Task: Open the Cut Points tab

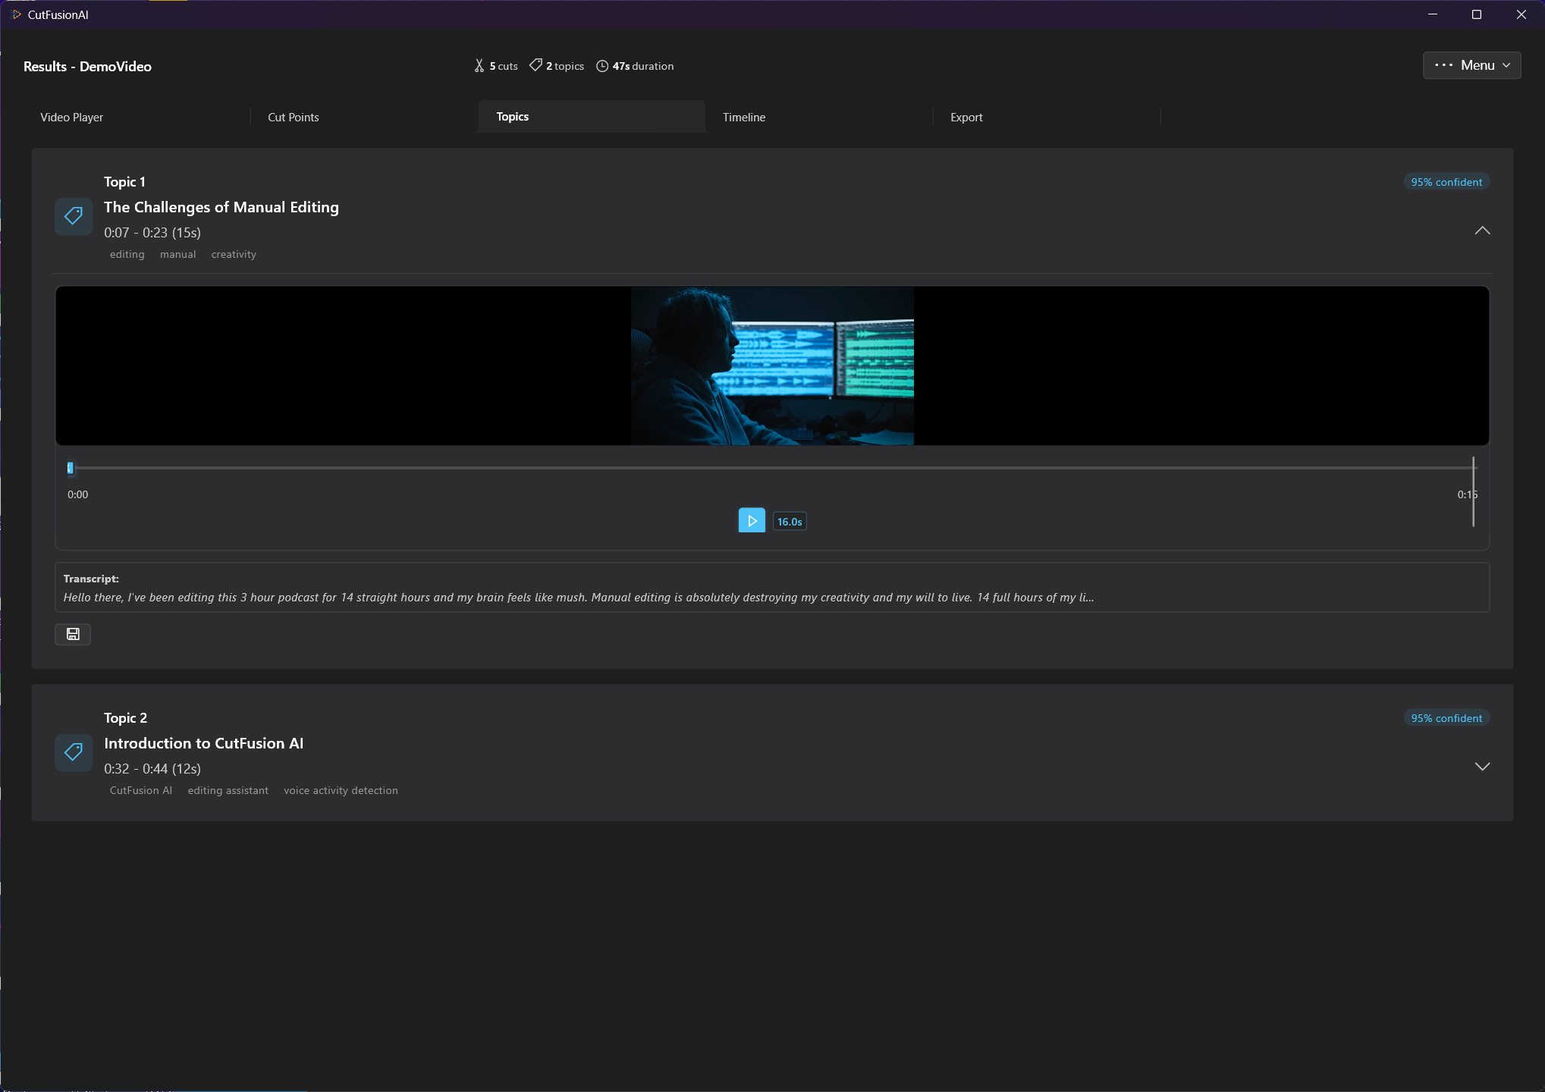Action: click(294, 118)
